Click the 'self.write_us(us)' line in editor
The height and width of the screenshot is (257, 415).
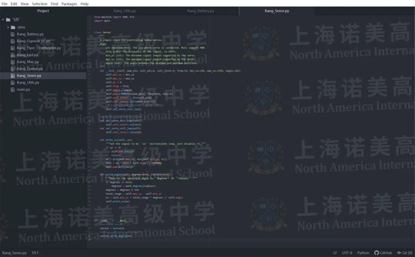click(x=118, y=201)
